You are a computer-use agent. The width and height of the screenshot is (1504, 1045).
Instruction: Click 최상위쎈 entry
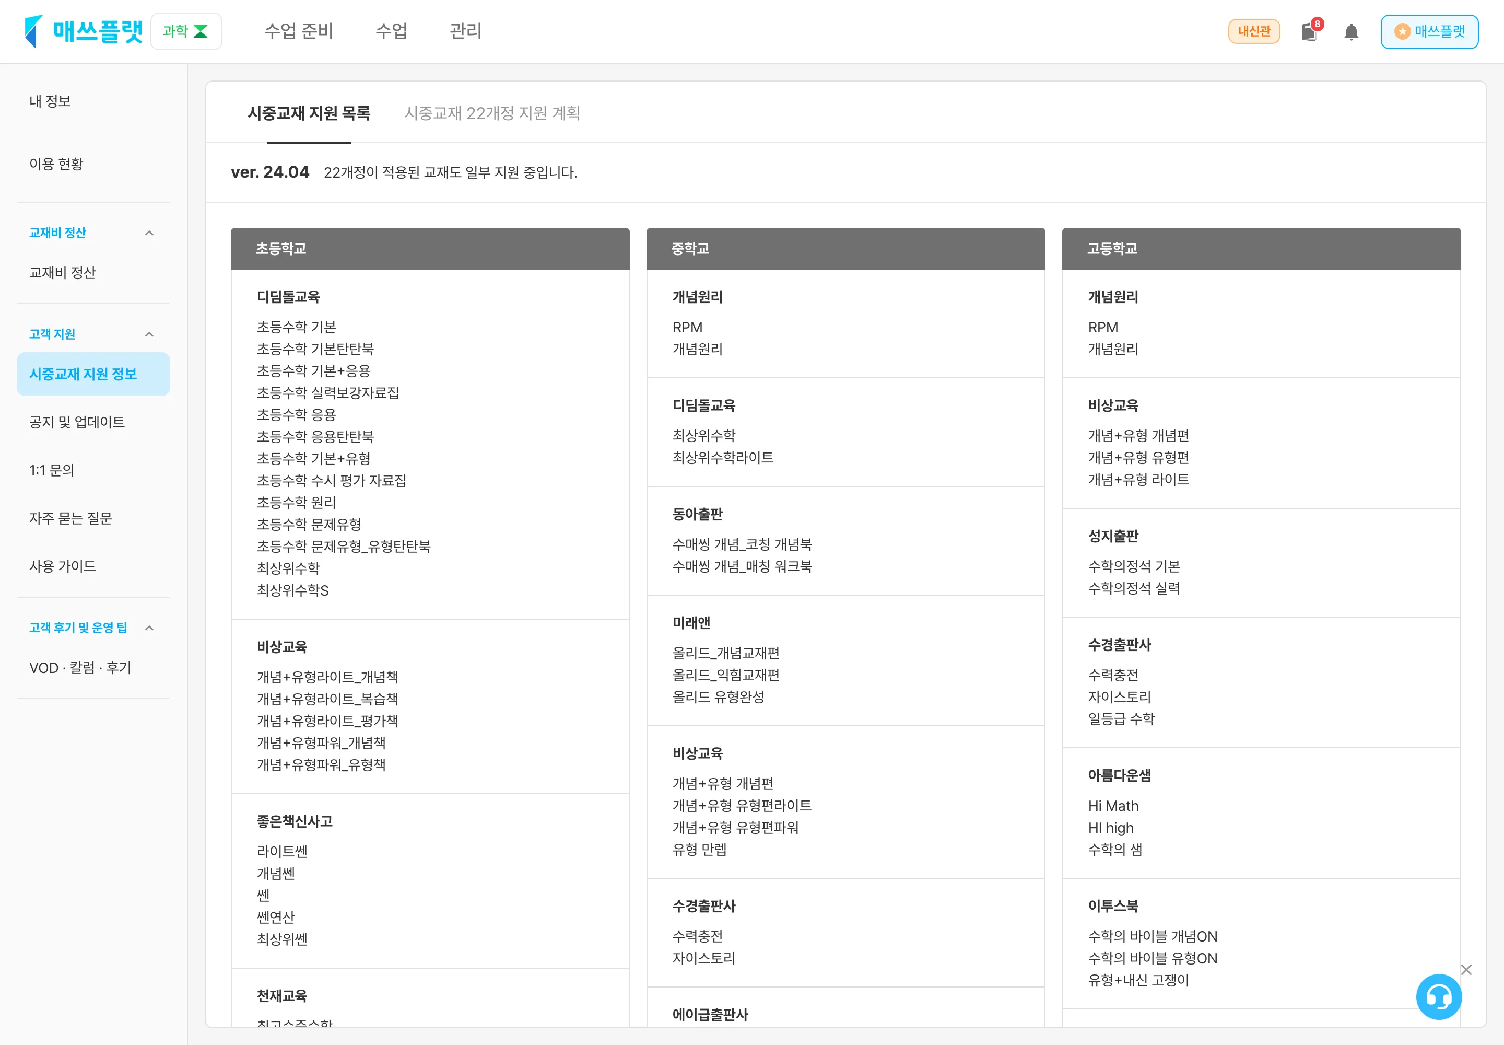tap(282, 939)
